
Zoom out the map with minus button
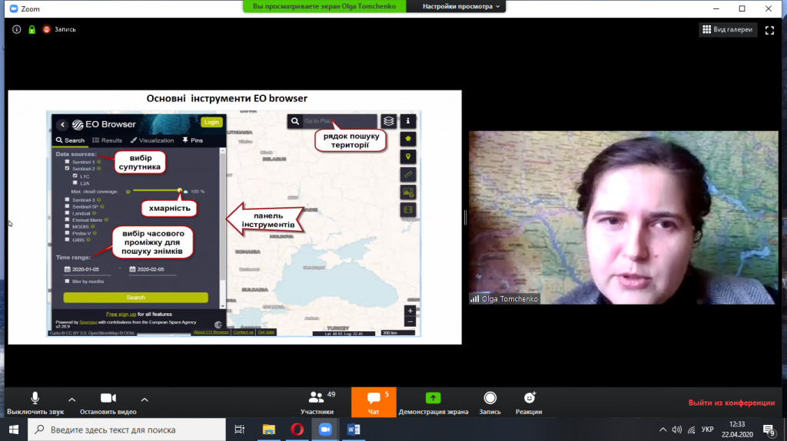coord(410,321)
